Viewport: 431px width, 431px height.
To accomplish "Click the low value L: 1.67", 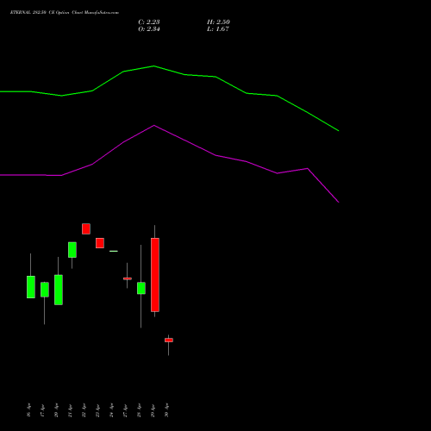I will tap(218, 28).
